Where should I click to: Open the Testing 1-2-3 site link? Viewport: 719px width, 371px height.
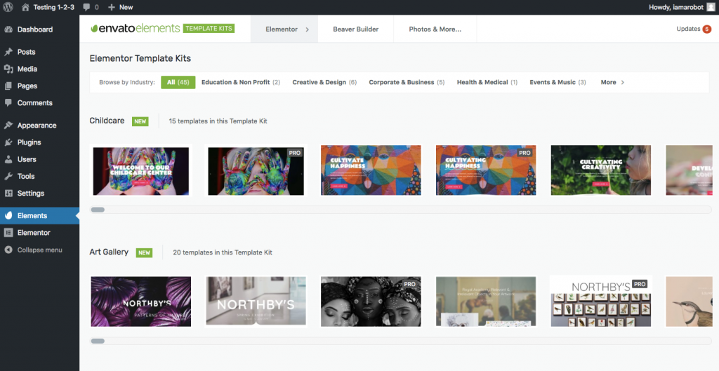pyautogui.click(x=53, y=7)
